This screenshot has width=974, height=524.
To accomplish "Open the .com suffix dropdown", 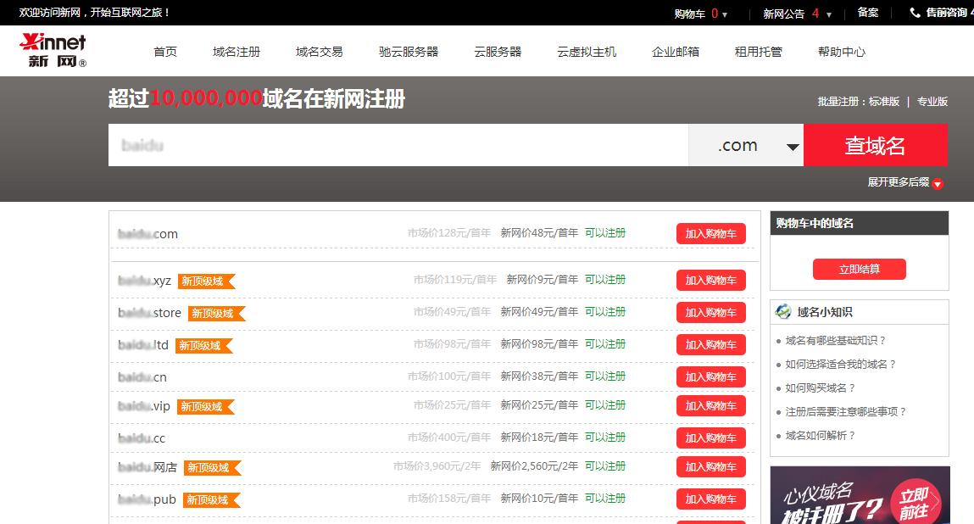I will point(747,145).
